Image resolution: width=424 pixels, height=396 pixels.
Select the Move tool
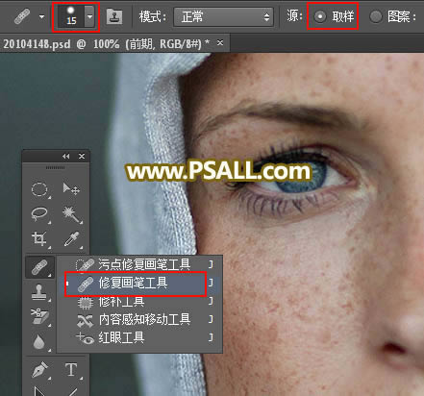pos(71,189)
